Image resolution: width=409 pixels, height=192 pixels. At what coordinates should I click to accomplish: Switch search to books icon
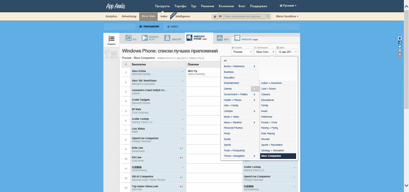click(x=215, y=16)
